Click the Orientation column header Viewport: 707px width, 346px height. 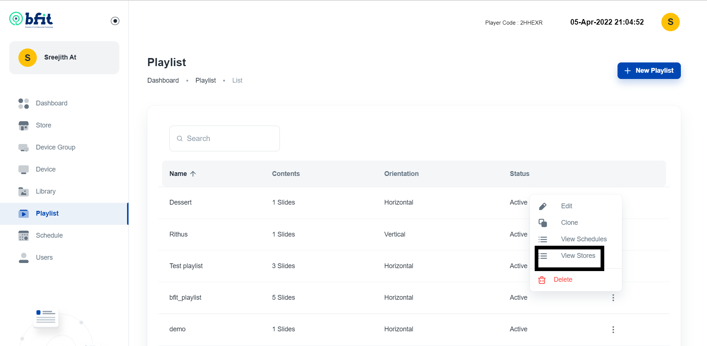coord(401,174)
